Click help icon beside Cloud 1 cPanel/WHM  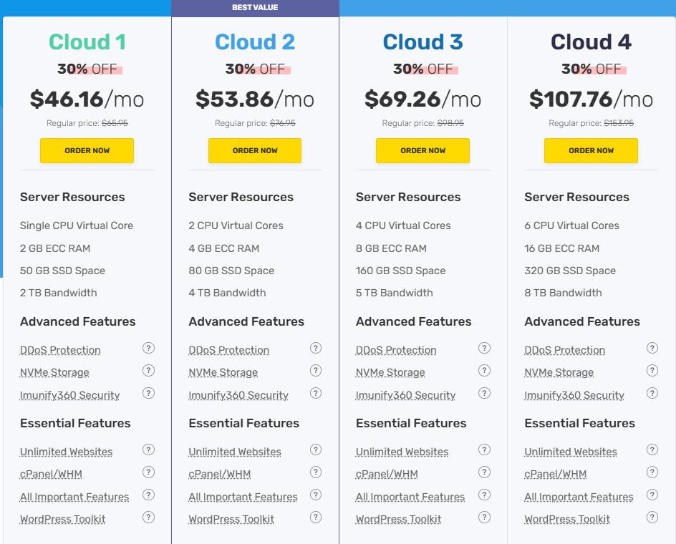[x=148, y=472]
